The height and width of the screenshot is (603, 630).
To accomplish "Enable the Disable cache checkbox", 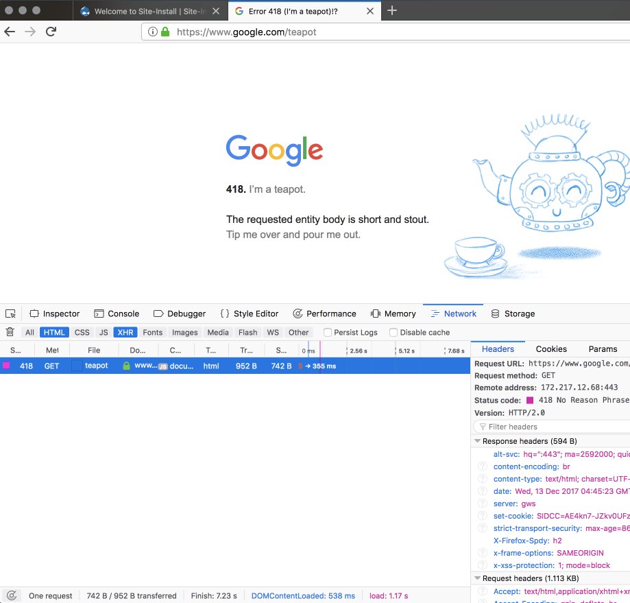I will coord(393,333).
